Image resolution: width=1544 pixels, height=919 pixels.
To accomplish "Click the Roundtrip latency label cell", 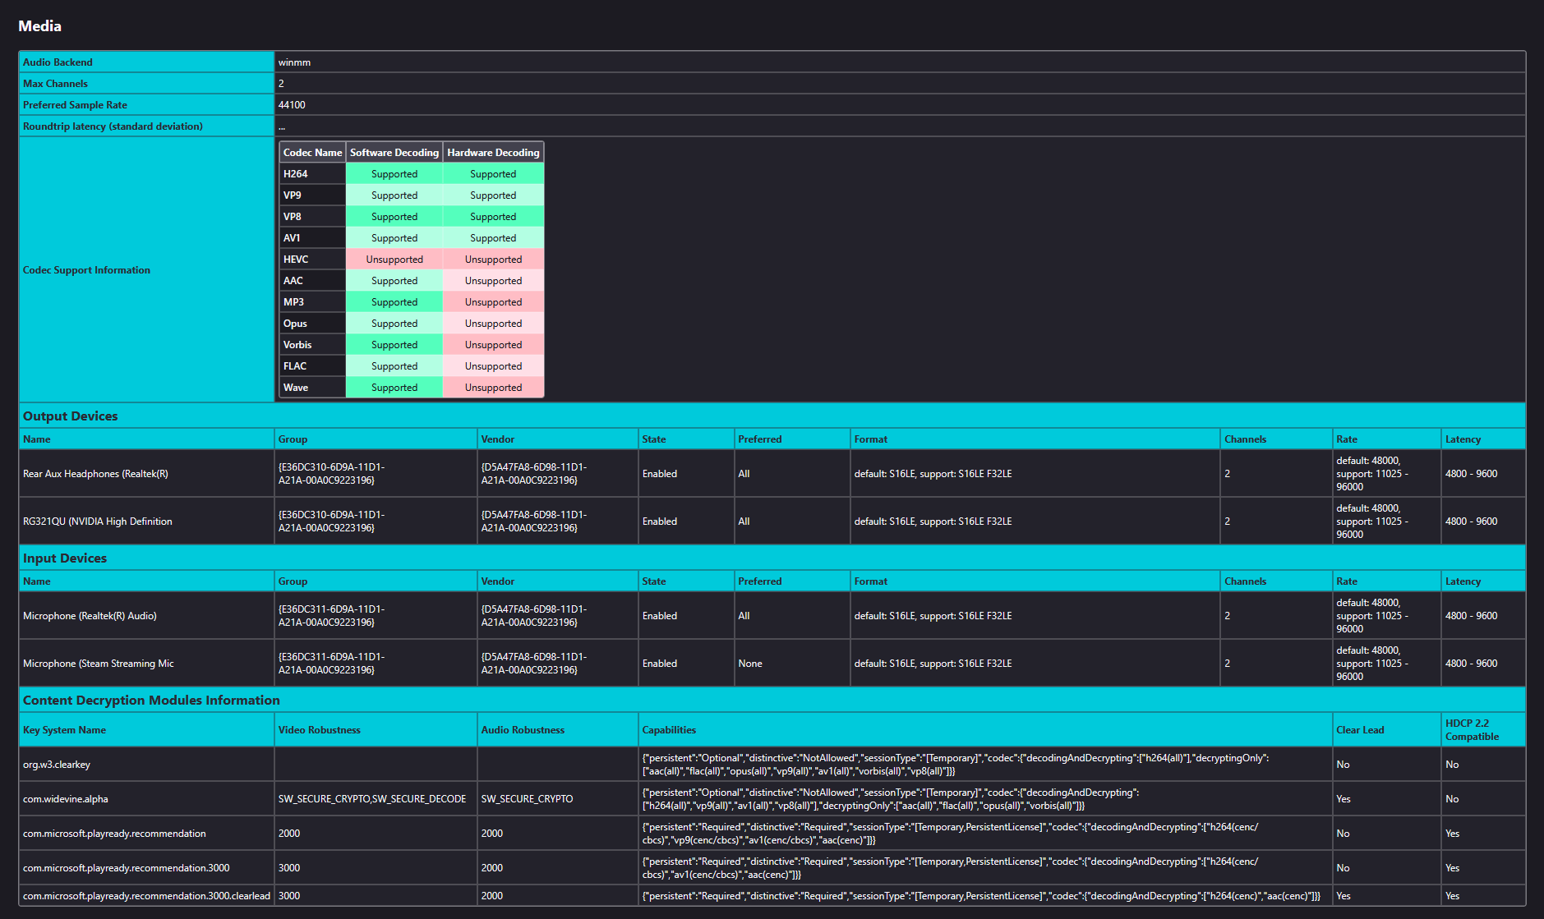I will tap(113, 126).
